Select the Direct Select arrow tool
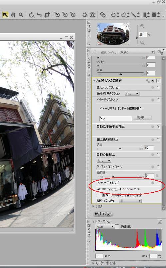The width and height of the screenshot is (166, 268). [5, 15]
